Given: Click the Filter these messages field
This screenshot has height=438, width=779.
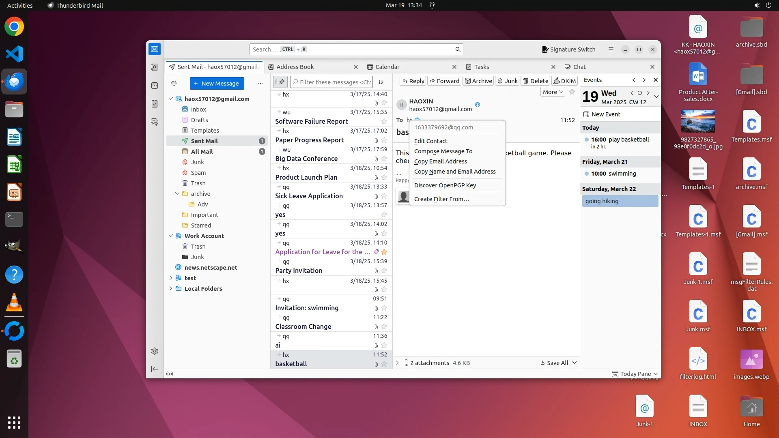Looking at the screenshot, I should (x=335, y=82).
